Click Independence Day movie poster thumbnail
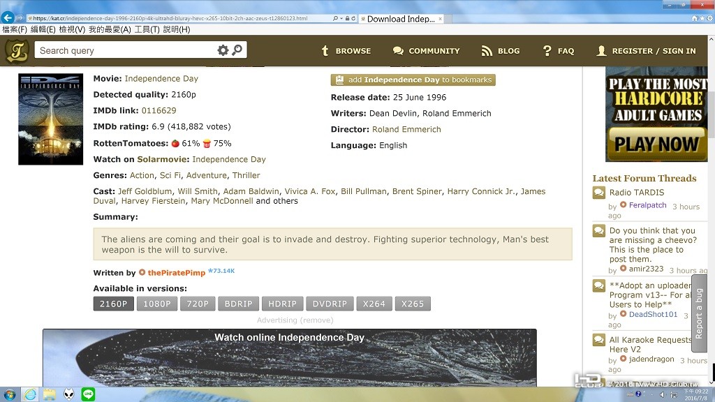This screenshot has width=715, height=402. click(x=50, y=119)
